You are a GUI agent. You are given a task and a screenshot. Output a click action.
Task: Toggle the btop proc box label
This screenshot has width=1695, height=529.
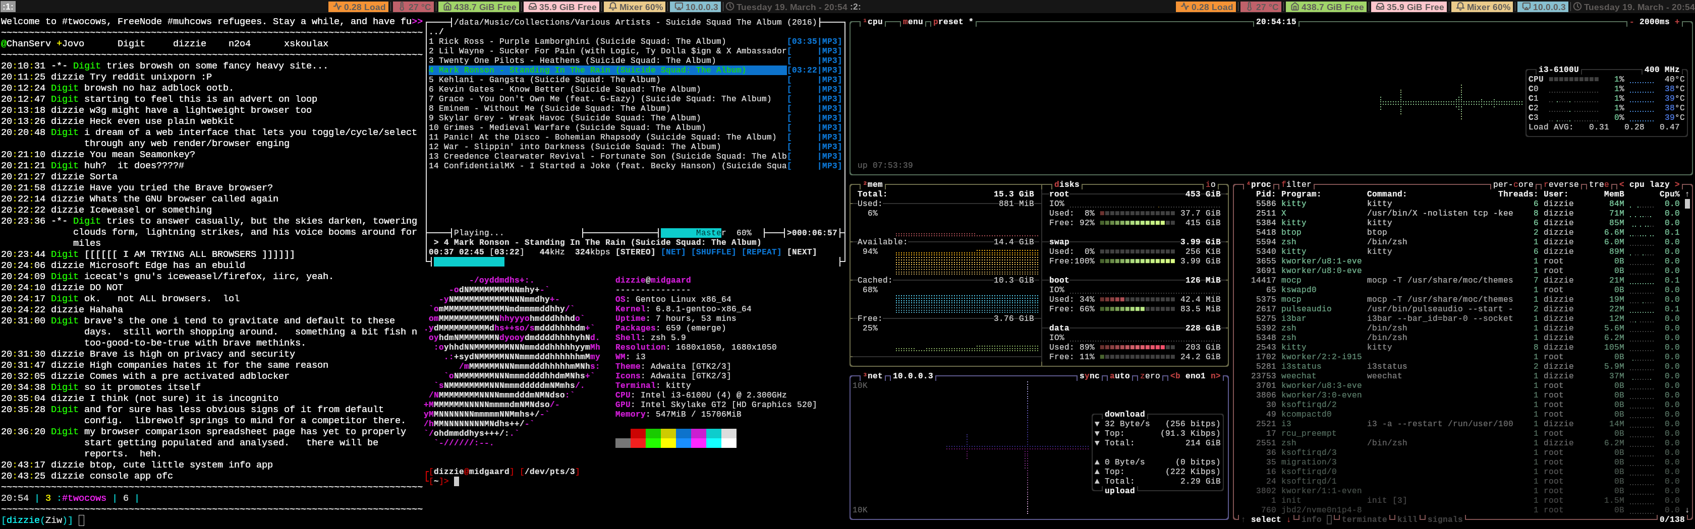[x=1259, y=185]
